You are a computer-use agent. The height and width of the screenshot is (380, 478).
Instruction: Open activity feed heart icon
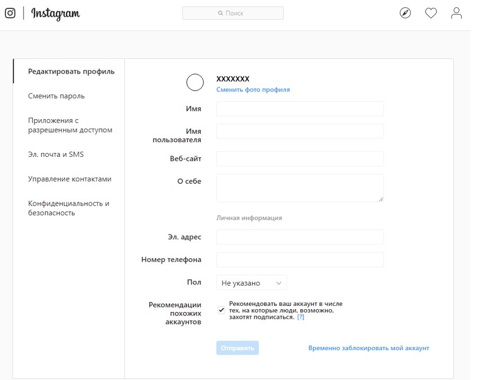pos(431,13)
